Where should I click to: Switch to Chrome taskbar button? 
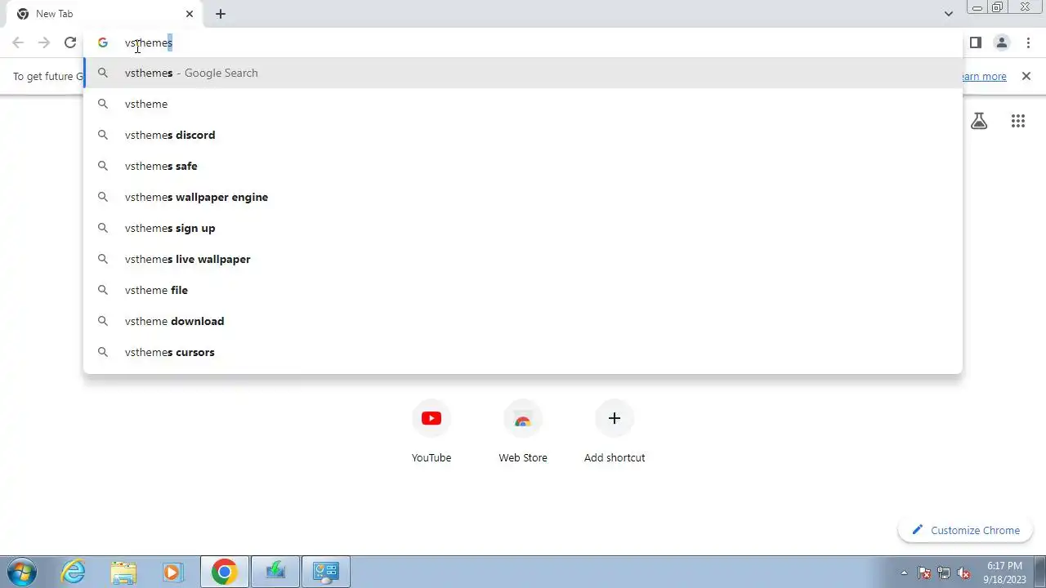pyautogui.click(x=225, y=572)
